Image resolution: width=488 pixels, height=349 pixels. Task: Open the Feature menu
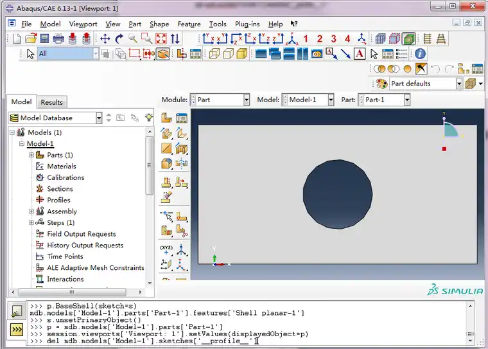click(189, 24)
